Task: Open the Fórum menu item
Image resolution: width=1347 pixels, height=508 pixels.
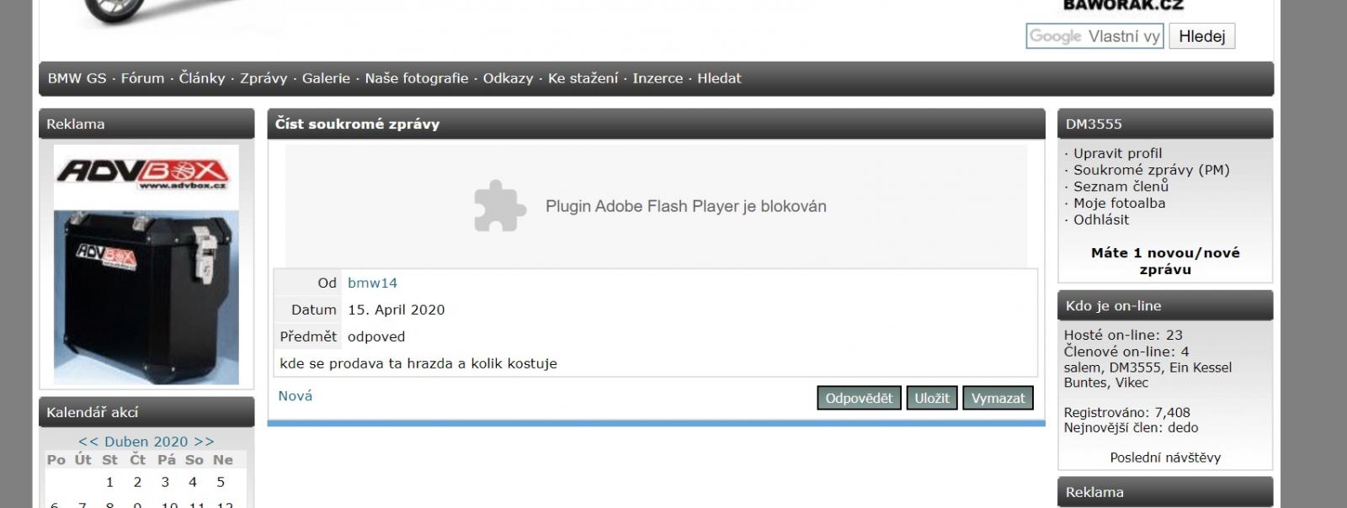Action: [142, 78]
